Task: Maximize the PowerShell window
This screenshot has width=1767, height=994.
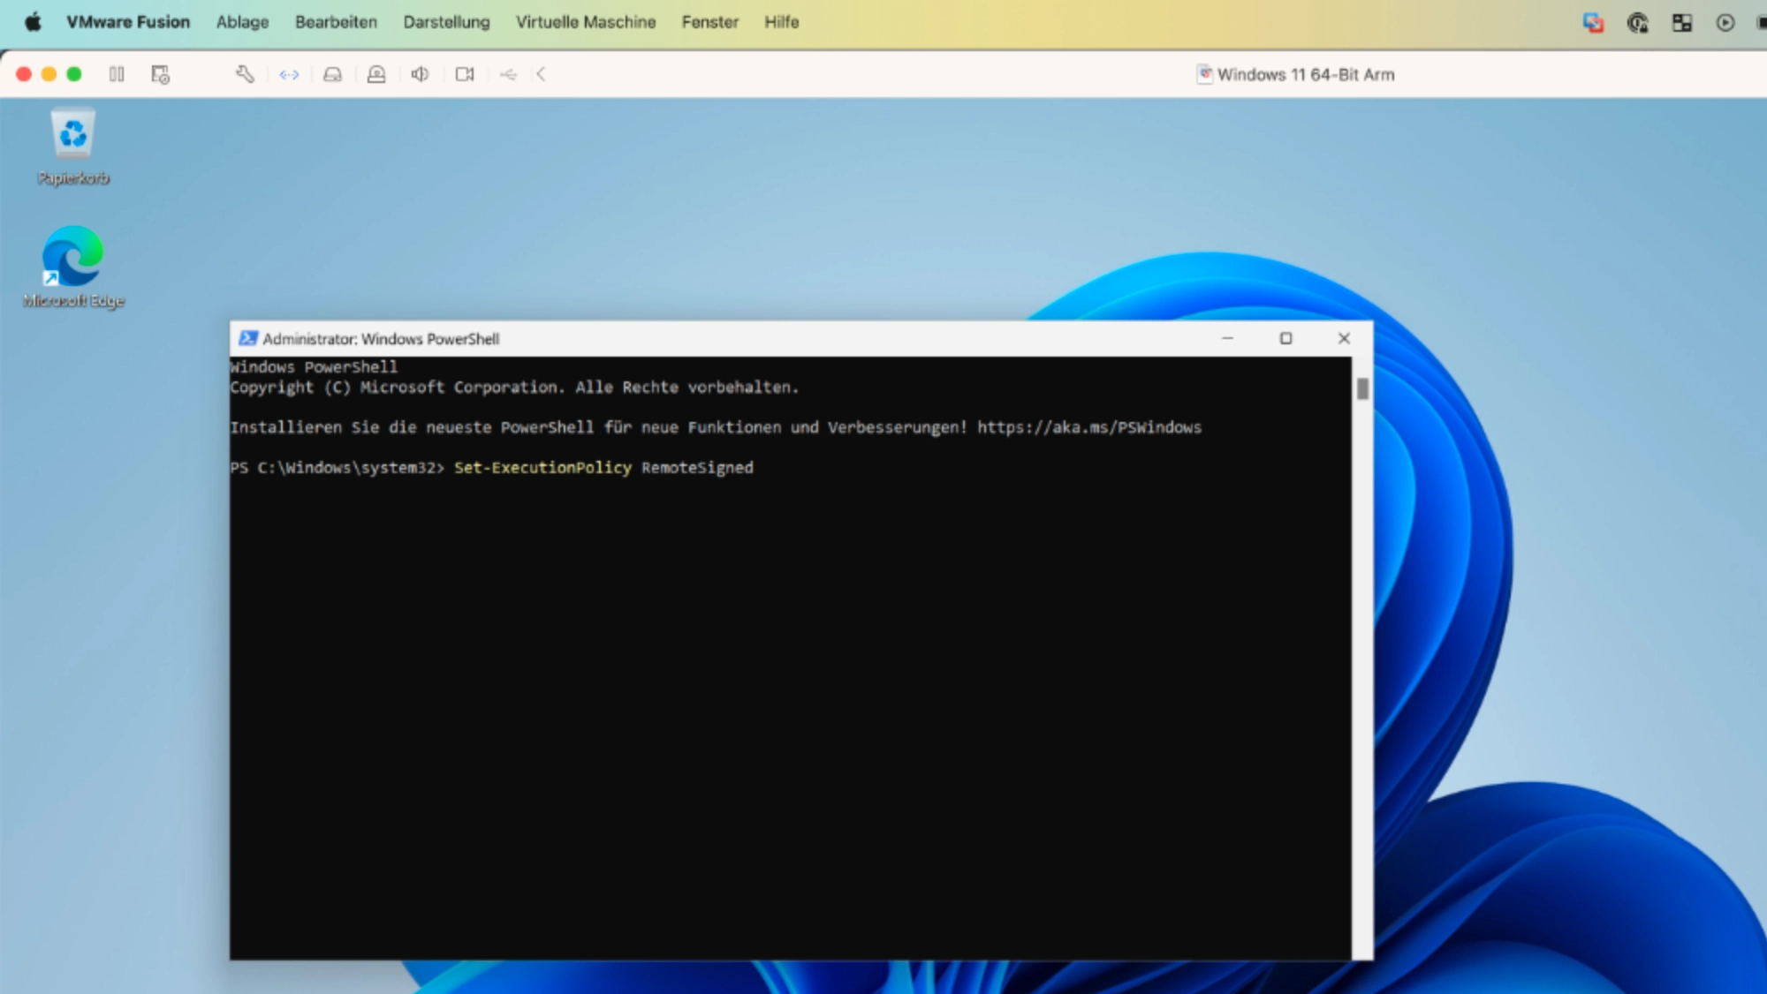Action: pos(1285,338)
